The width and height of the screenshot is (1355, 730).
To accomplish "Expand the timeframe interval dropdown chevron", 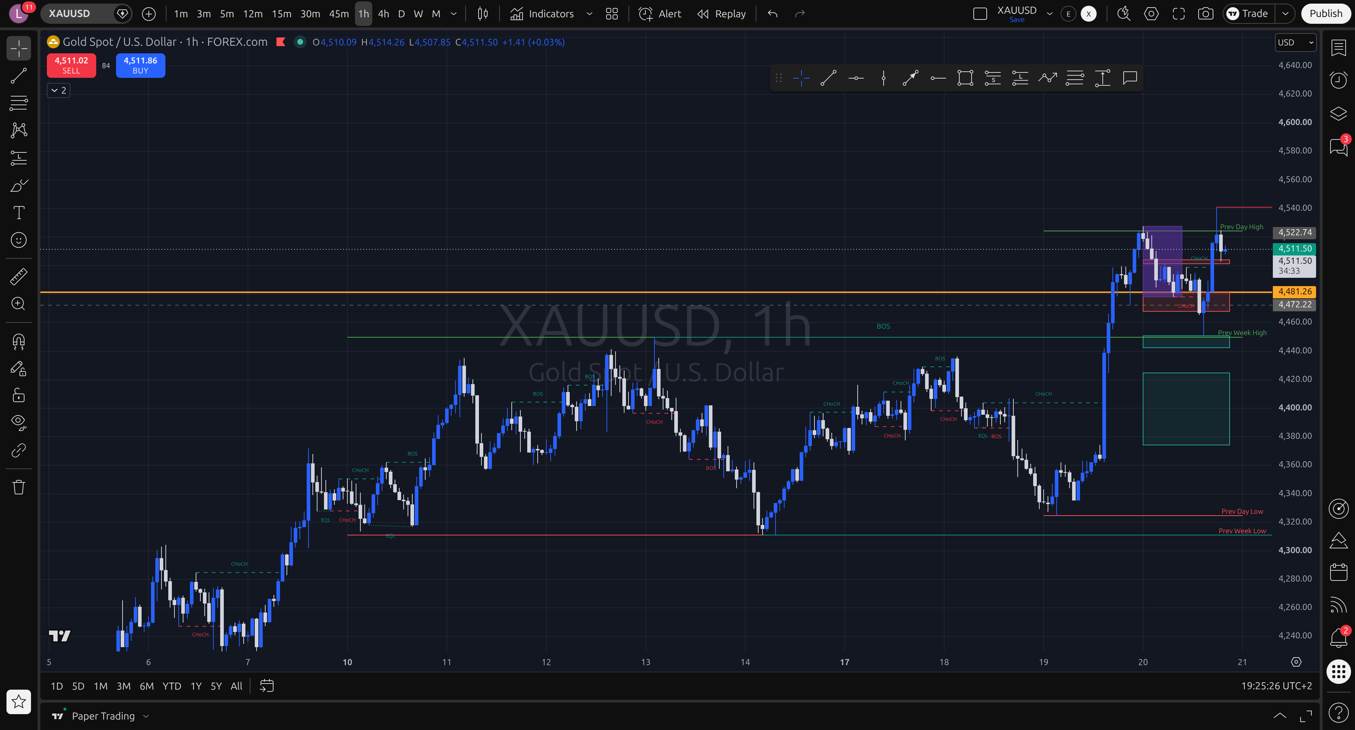I will (x=453, y=14).
